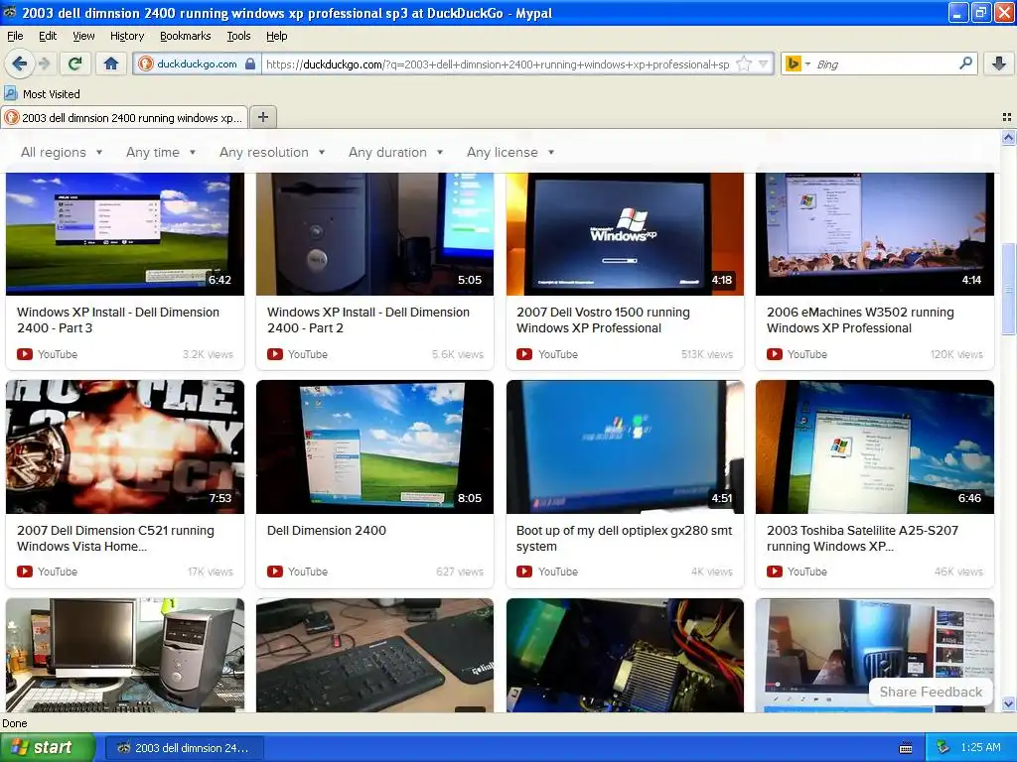This screenshot has height=762, width=1017.
Task: Open the URL history dropdown arrow
Action: 764,63
